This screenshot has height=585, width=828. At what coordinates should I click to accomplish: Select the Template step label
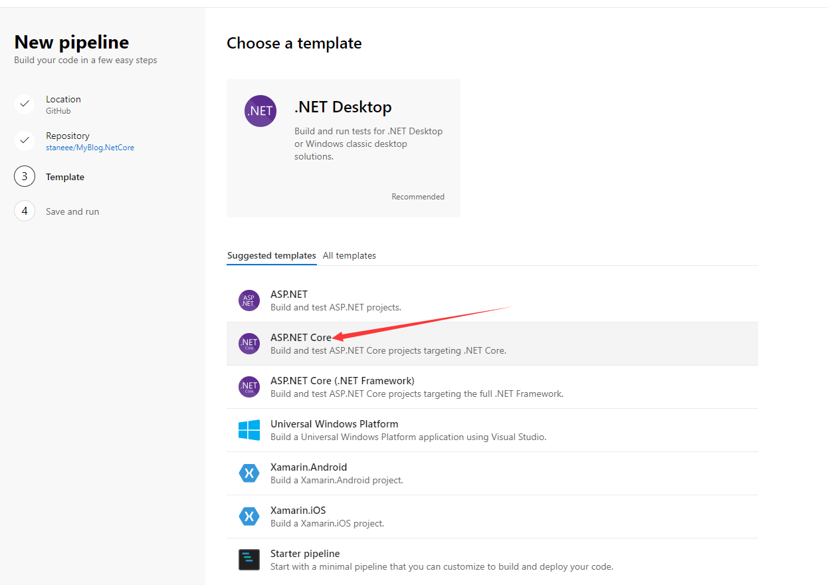click(65, 177)
